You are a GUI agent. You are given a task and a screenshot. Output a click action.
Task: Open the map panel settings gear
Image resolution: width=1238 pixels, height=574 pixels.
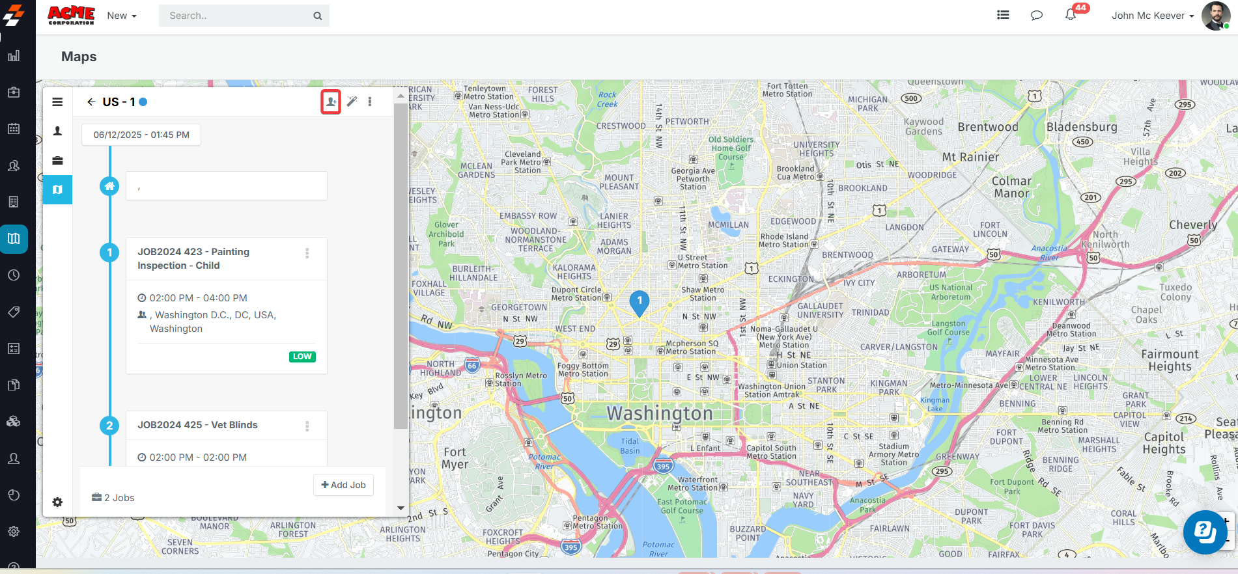57,502
